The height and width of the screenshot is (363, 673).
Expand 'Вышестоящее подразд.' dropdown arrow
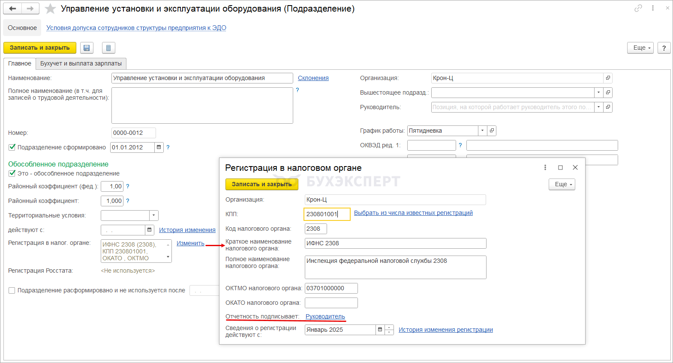(x=598, y=92)
